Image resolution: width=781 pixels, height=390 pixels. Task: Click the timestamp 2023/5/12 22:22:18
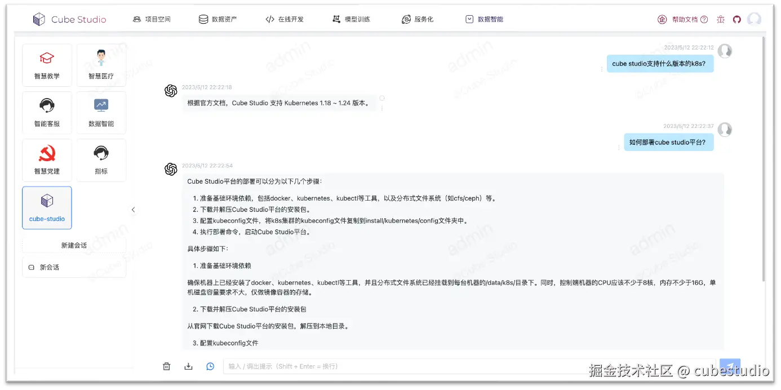point(207,87)
